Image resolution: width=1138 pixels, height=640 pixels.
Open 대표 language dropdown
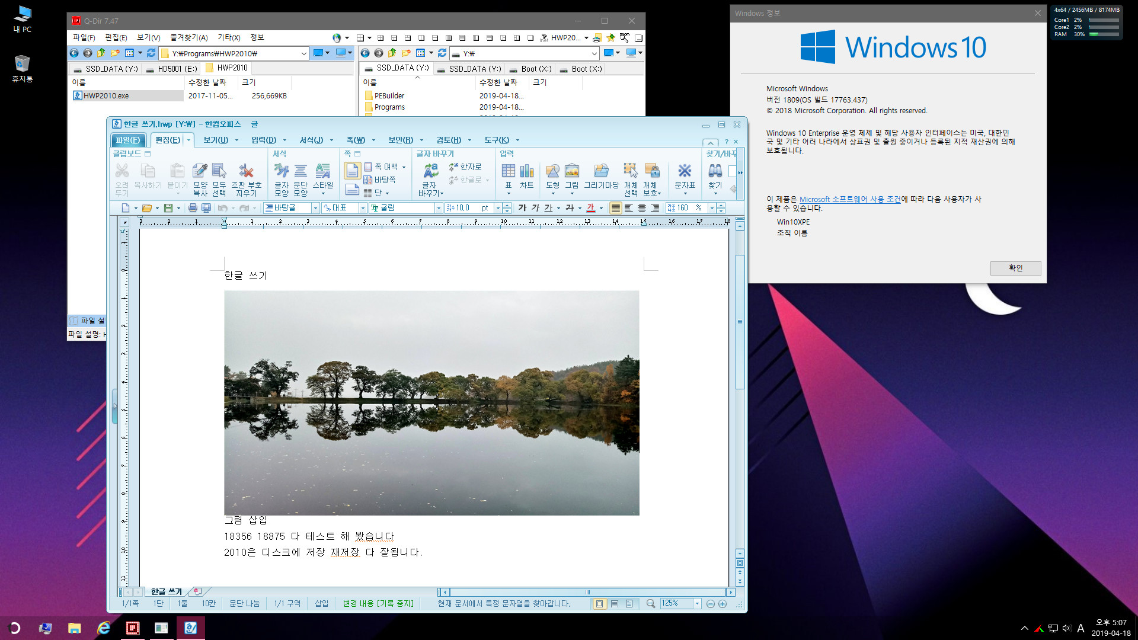click(x=363, y=208)
